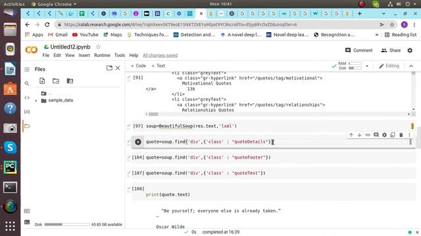Expand the sample_data folder
This screenshot has height=236, width=421.
36,100
